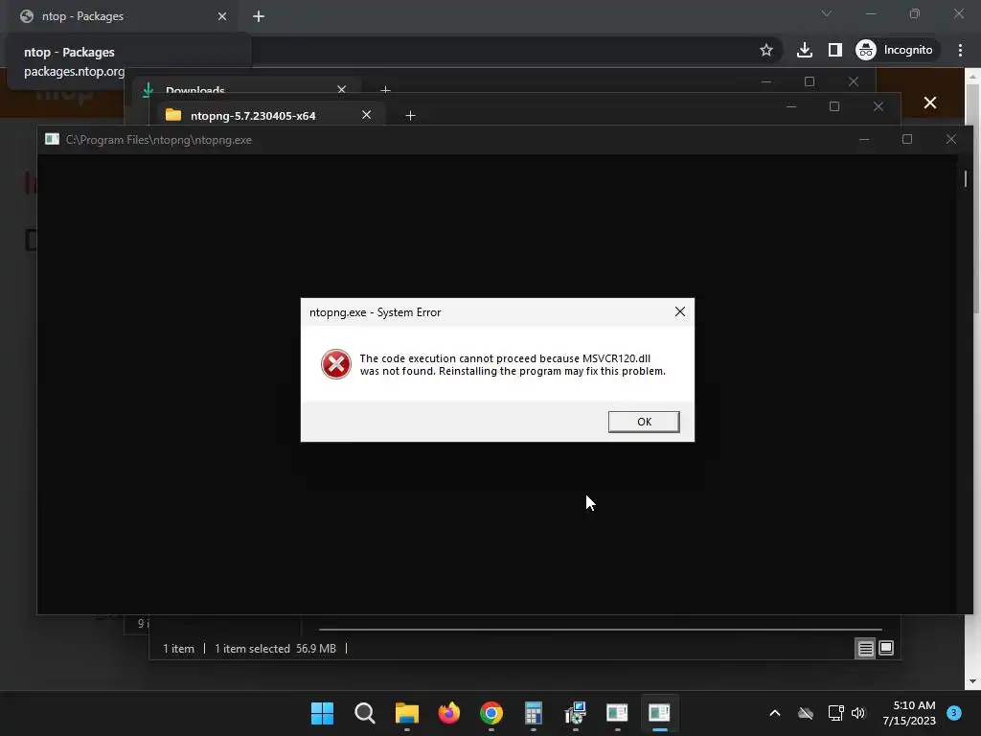This screenshot has height=736, width=981.
Task: Open taskbar Search
Action: pyautogui.click(x=365, y=713)
